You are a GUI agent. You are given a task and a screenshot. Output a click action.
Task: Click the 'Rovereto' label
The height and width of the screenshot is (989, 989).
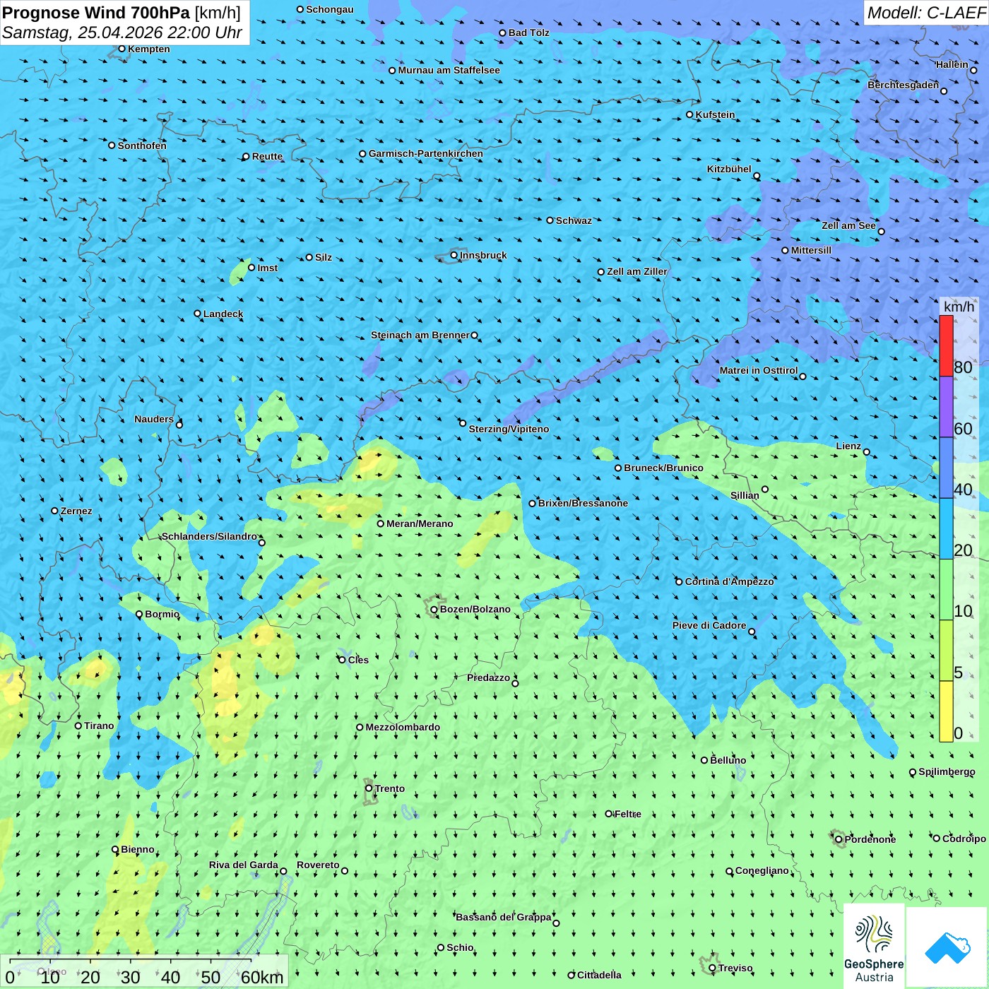click(318, 865)
